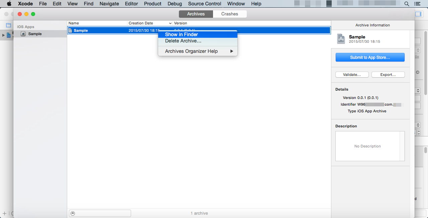Click the Validate… button
The width and height of the screenshot is (428, 218).
pos(352,75)
